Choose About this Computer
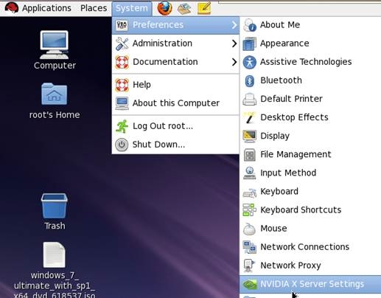 pos(175,103)
